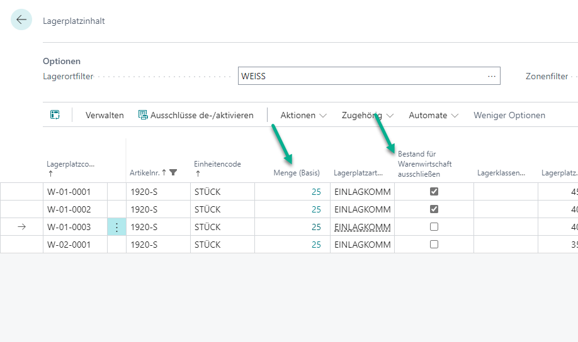Click the filter icon on Artikelnr. column
578x342 pixels.
[x=173, y=172]
